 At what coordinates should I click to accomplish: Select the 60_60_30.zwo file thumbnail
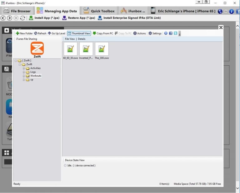(70, 49)
